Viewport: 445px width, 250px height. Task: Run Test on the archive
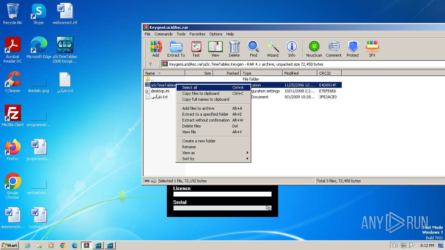196,49
